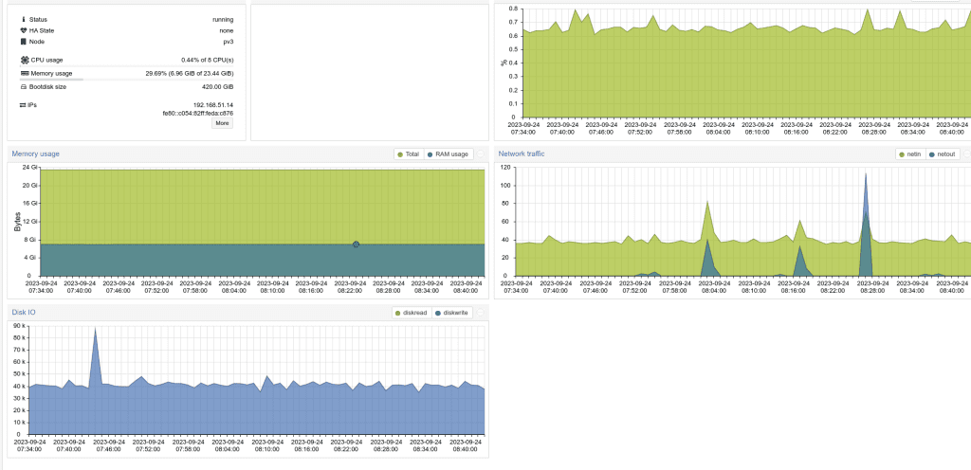The height and width of the screenshot is (470, 971).
Task: Toggle the diskwrite legend series
Action: [452, 313]
